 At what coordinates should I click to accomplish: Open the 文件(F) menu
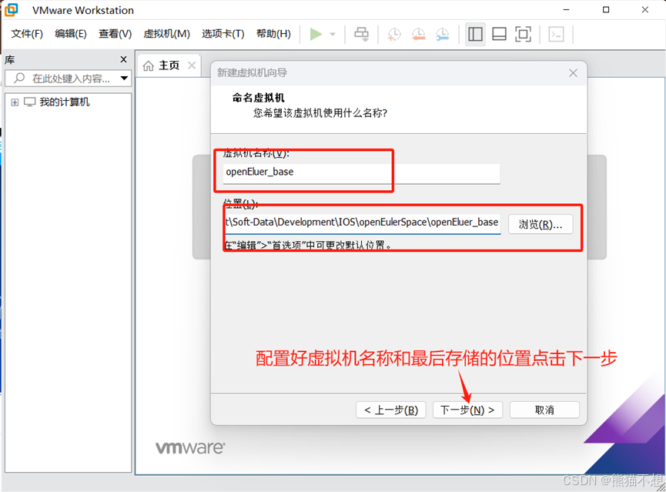[x=27, y=34]
